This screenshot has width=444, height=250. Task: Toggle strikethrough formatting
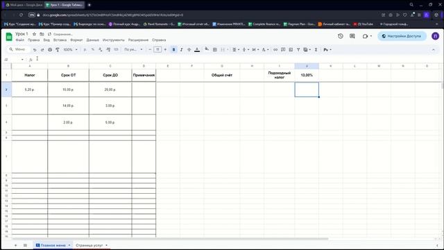[x=189, y=49]
